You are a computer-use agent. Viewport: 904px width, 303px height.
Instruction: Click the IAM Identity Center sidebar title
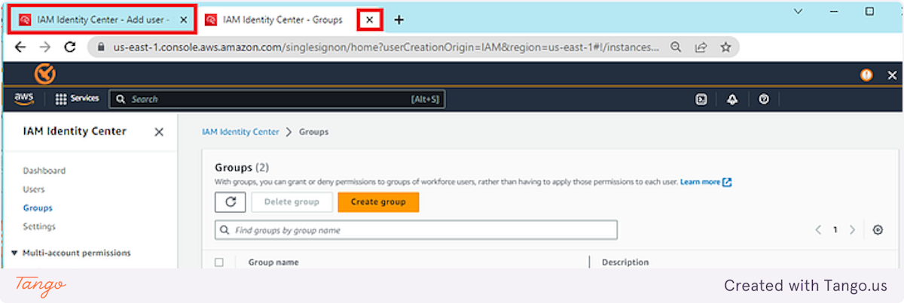click(75, 132)
